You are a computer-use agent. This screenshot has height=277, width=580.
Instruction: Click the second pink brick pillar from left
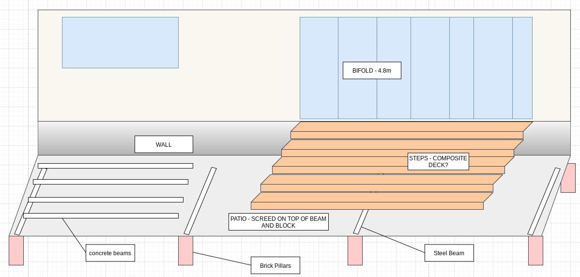(185, 250)
